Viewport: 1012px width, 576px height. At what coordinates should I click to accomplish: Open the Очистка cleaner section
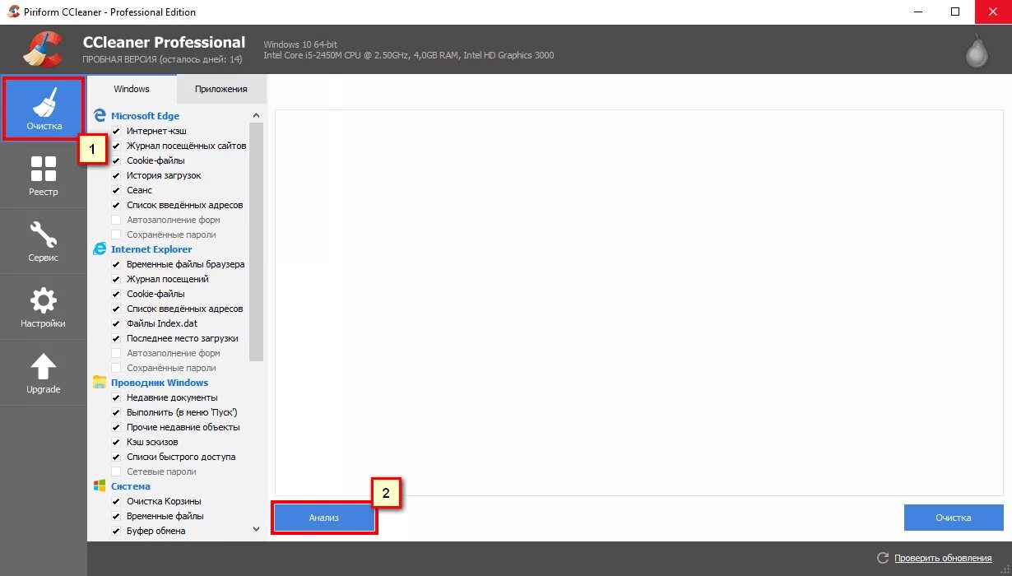(x=44, y=109)
